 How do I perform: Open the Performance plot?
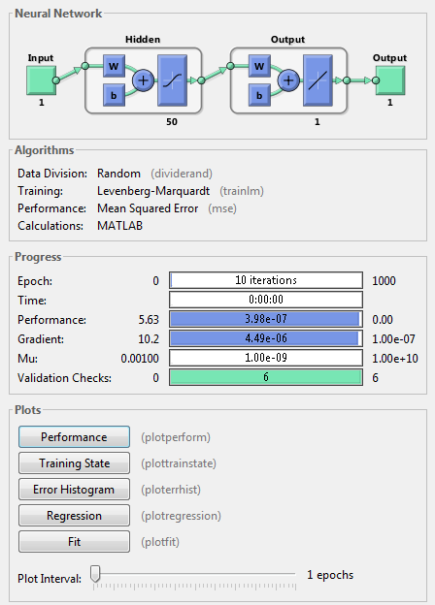(x=74, y=436)
